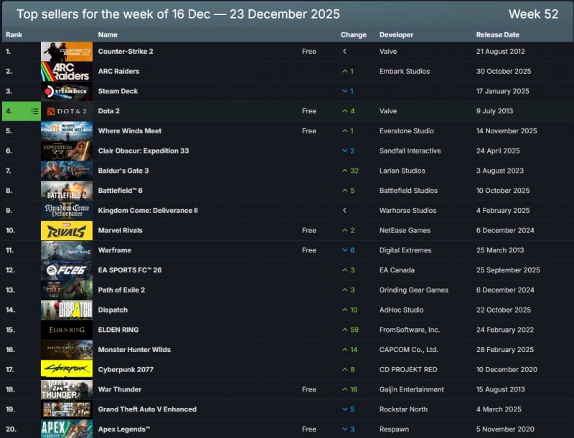The height and width of the screenshot is (438, 574).
Task: Click the green up arrow next to Baldur's Gate 3
Action: 345,171
